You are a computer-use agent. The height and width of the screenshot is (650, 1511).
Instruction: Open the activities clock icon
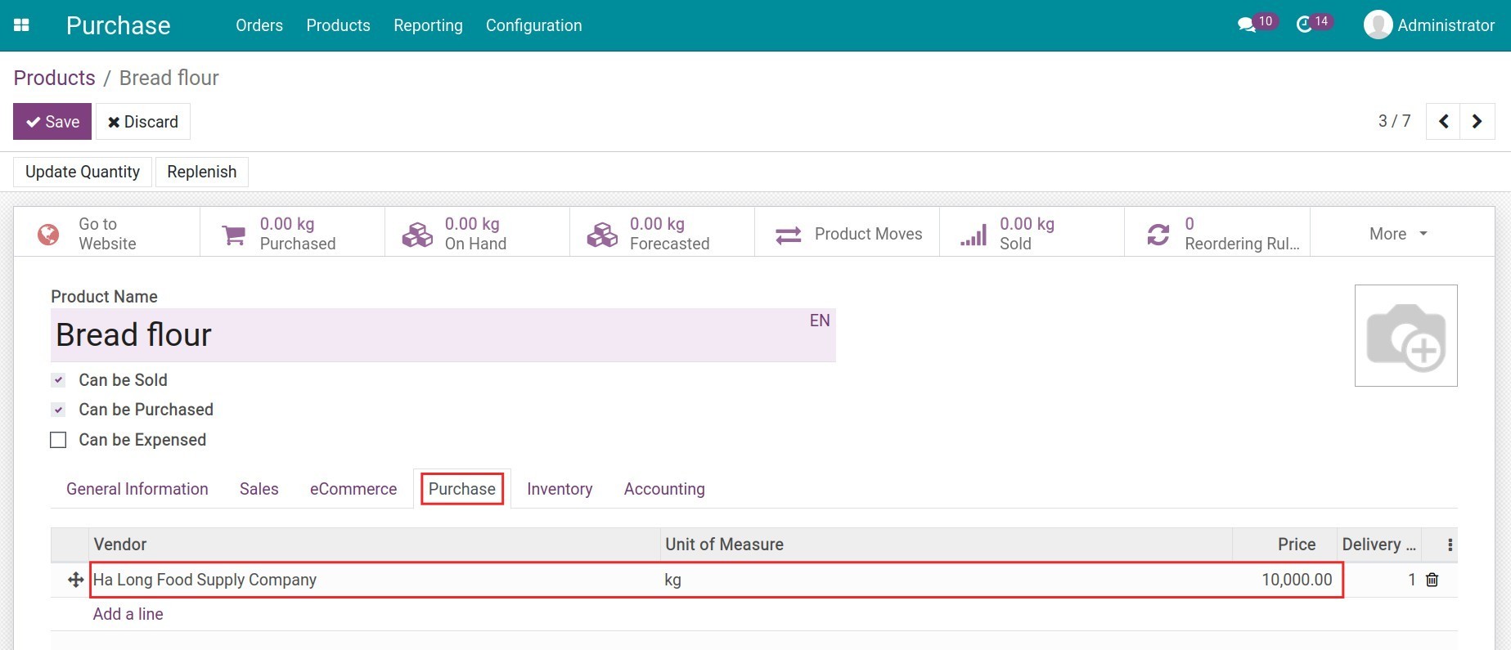click(1305, 25)
